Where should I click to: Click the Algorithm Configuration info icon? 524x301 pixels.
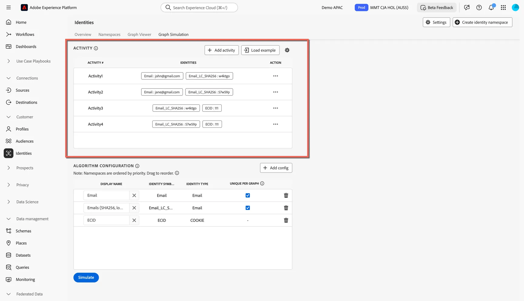click(137, 166)
